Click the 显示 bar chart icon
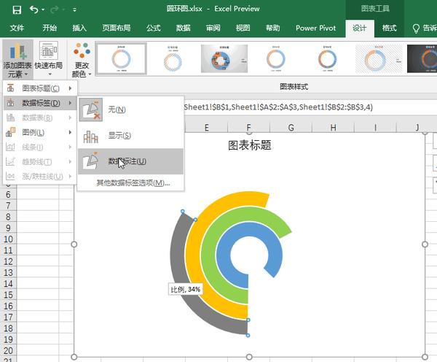The image size is (437, 362). click(91, 136)
